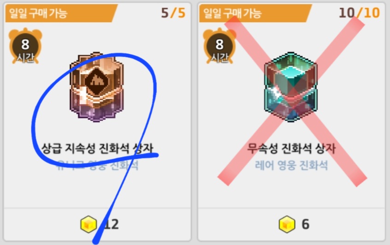Viewport: 390px width, 245px height.
Task: Click the price number 12
Action: tap(111, 224)
